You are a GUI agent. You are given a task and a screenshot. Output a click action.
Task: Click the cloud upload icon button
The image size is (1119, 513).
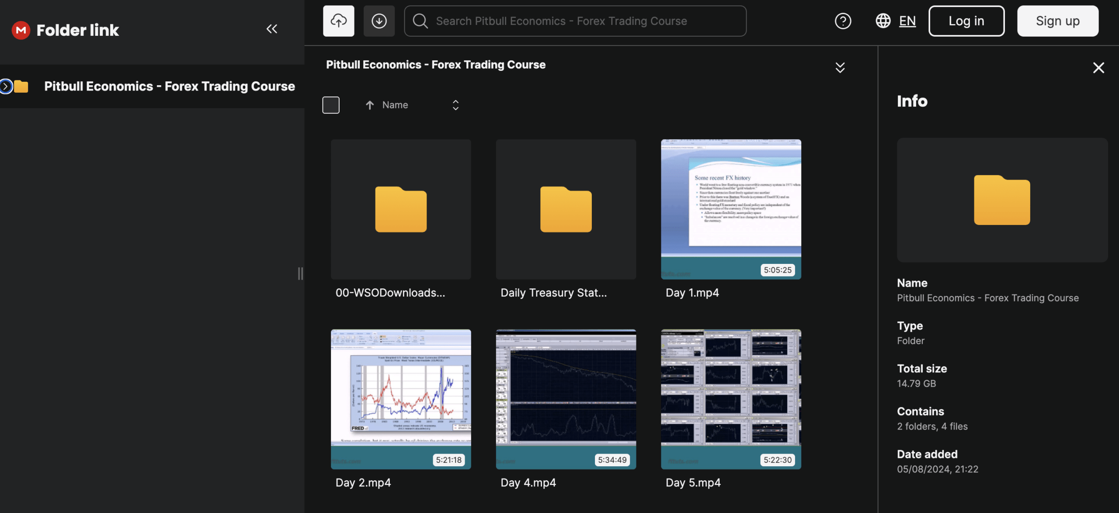[x=338, y=21]
